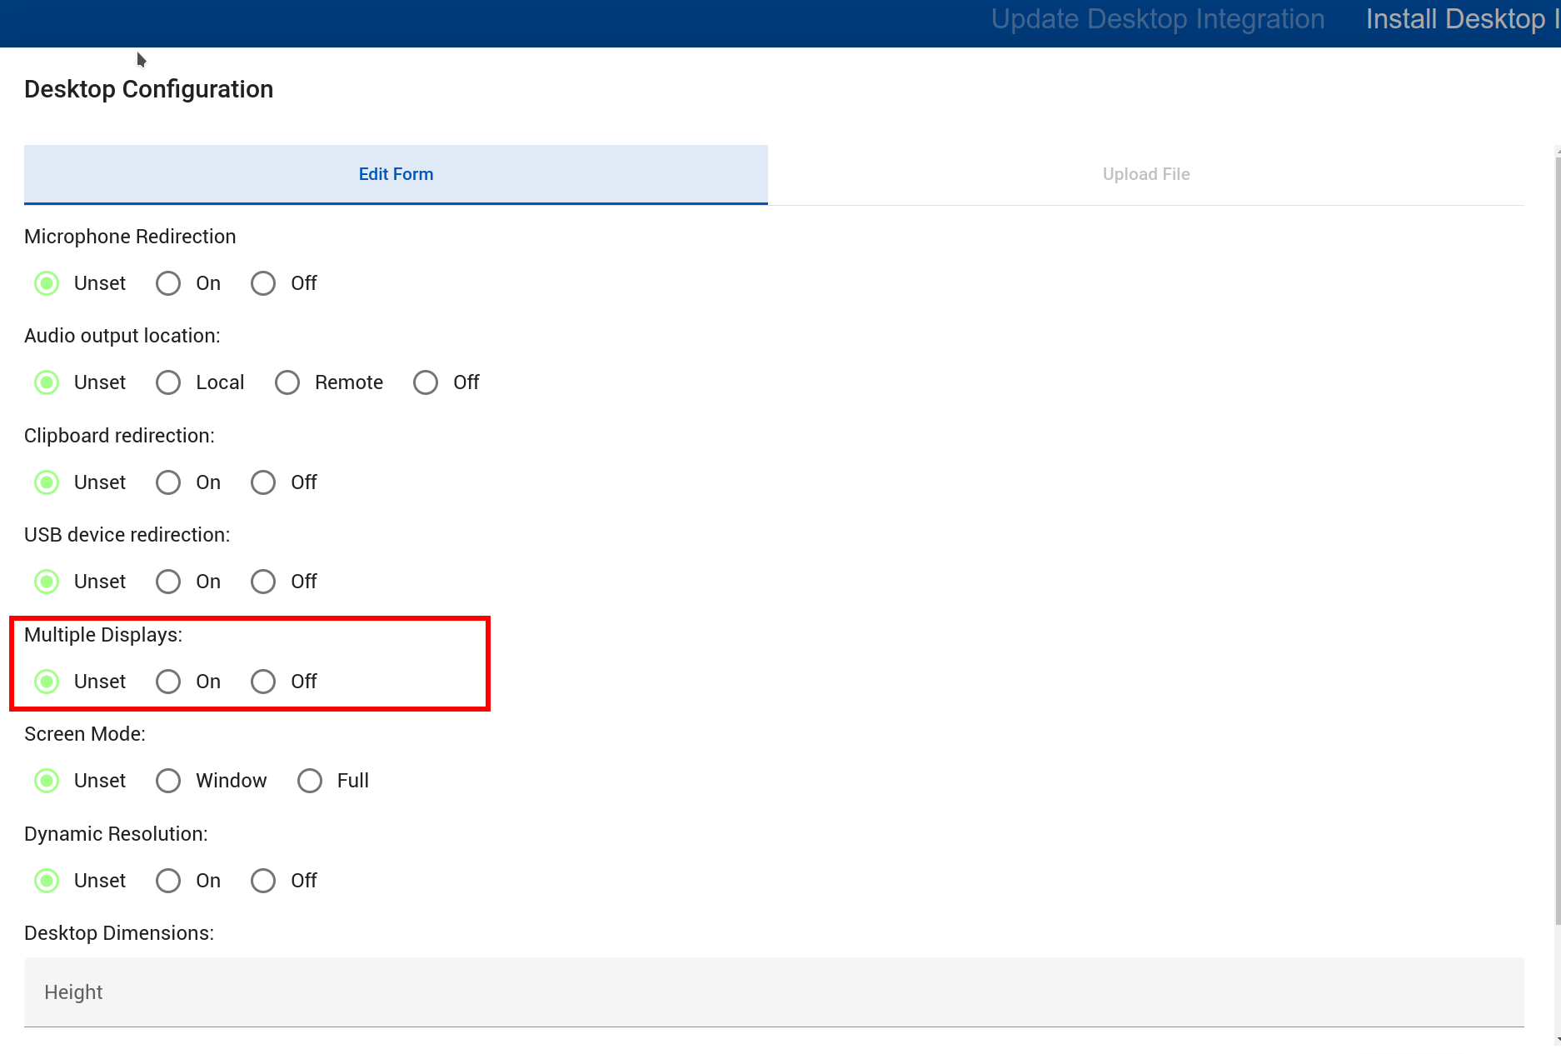Set USB device redirection to Off

[x=264, y=582]
